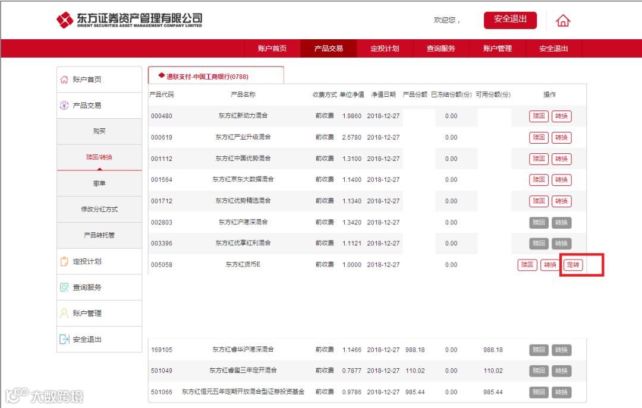Image resolution: width=642 pixels, height=408 pixels.
Task: Open 账户首页 in the top navigation
Action: (x=272, y=48)
